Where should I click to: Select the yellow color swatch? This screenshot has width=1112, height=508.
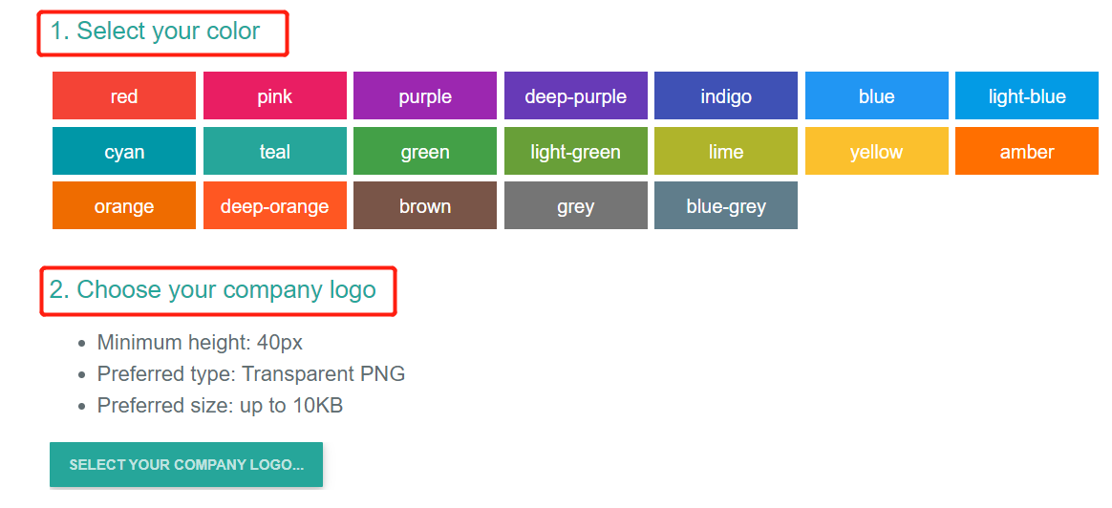[x=877, y=151]
